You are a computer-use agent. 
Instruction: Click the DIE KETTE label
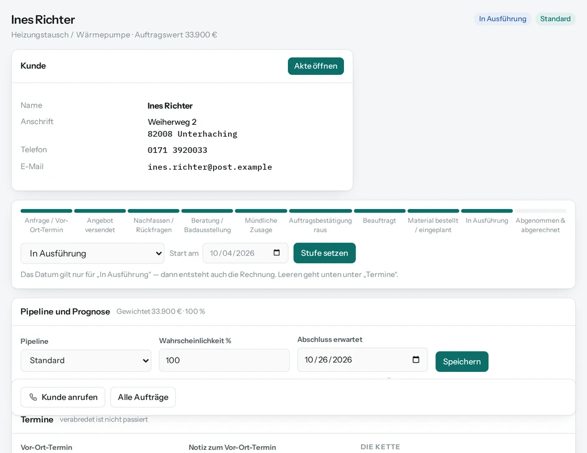click(x=380, y=447)
